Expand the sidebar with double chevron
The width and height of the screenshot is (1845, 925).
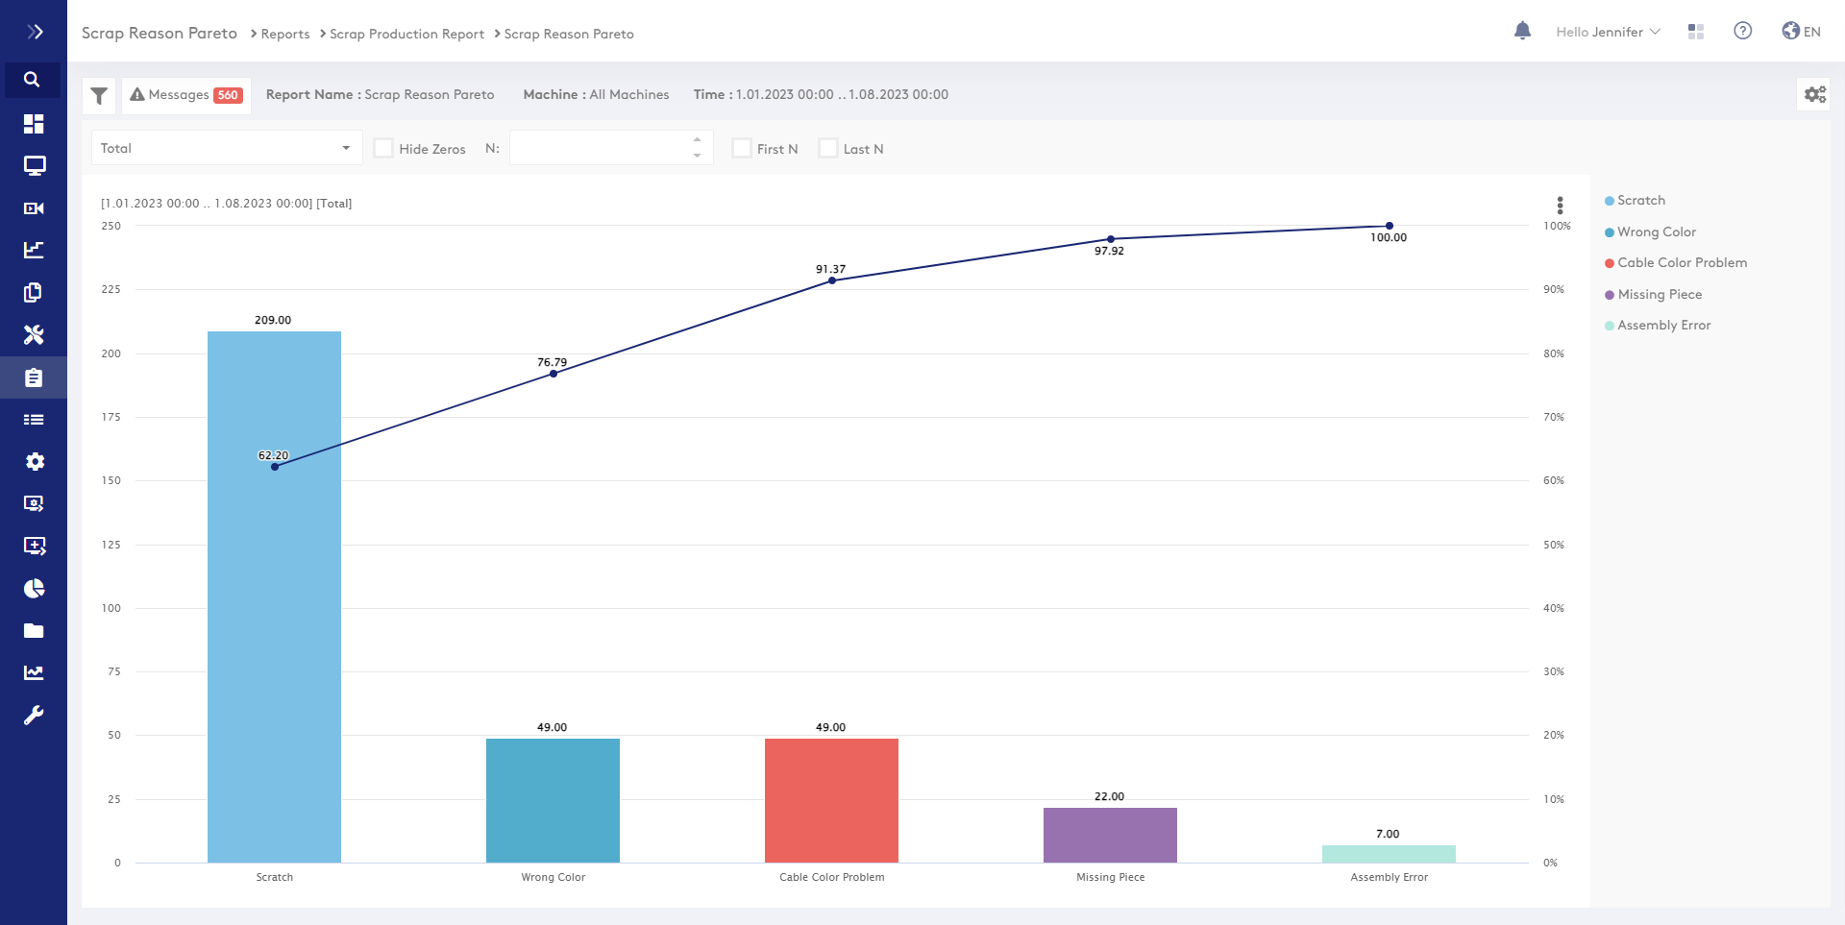pos(35,32)
